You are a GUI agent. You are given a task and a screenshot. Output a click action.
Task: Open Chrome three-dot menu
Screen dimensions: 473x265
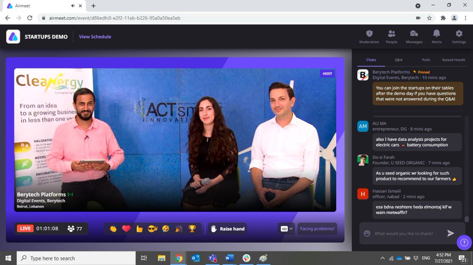point(466,18)
